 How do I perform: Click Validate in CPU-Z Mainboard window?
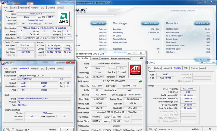52,129
